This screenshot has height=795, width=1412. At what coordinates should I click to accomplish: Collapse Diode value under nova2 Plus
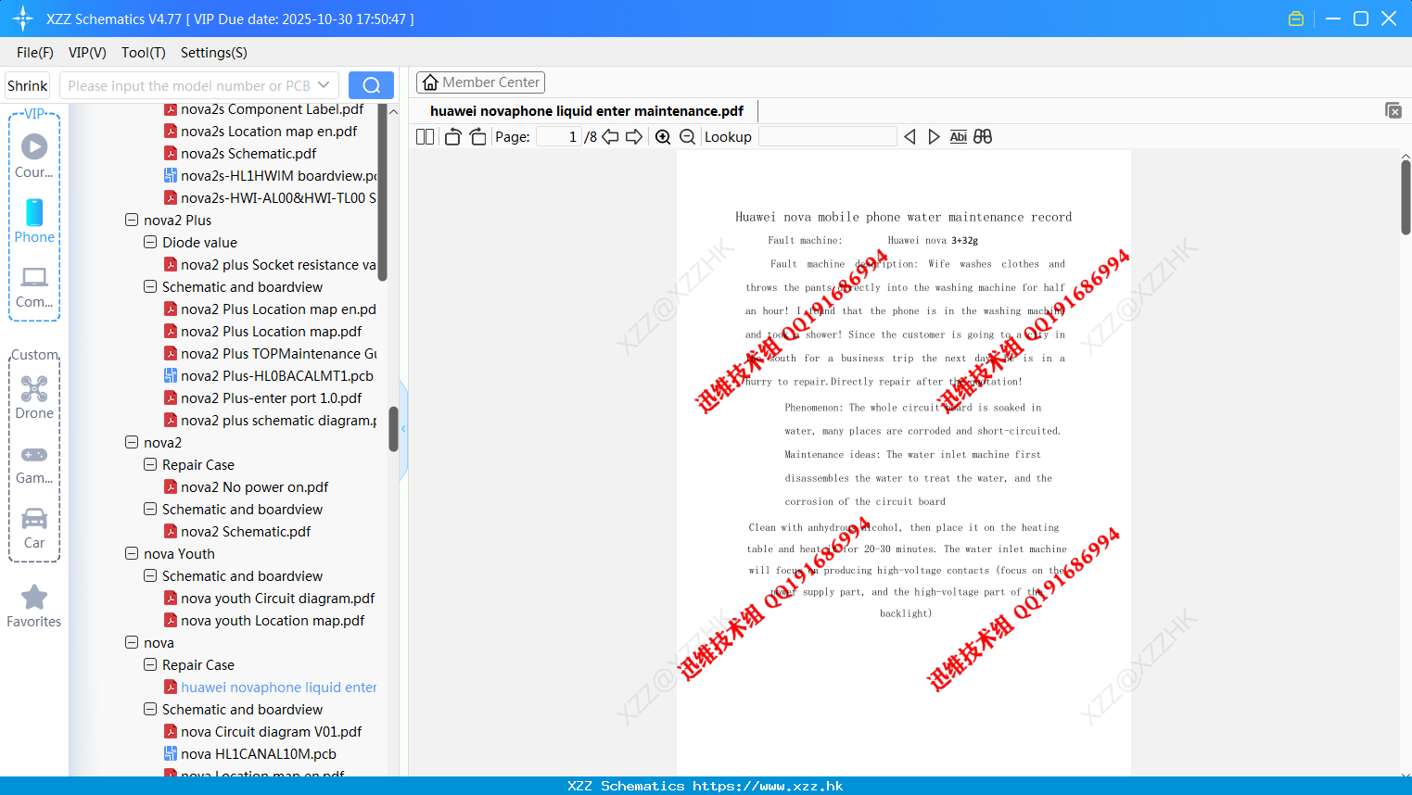[150, 243]
